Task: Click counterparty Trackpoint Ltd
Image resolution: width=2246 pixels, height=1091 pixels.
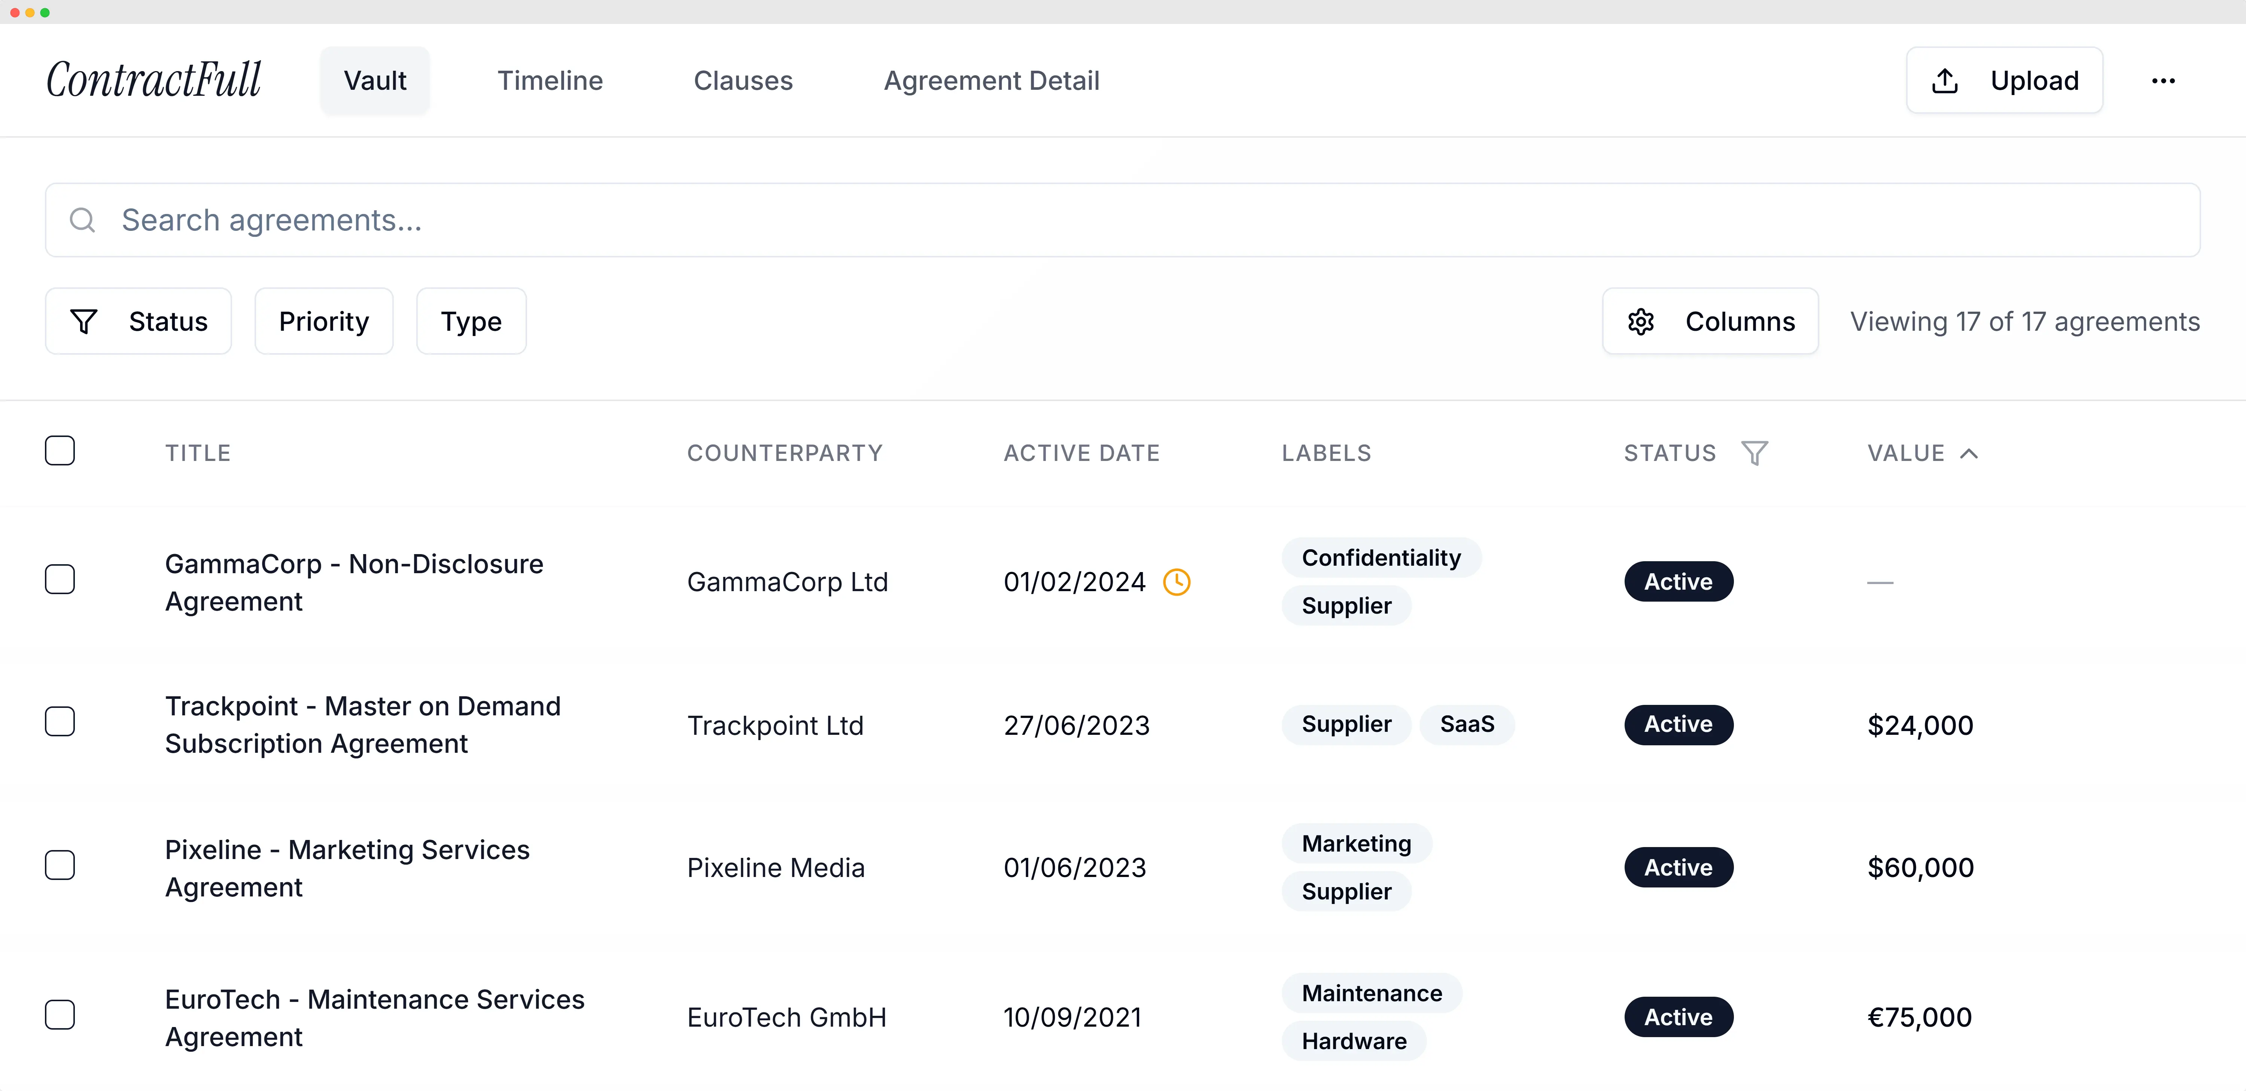Action: click(775, 725)
